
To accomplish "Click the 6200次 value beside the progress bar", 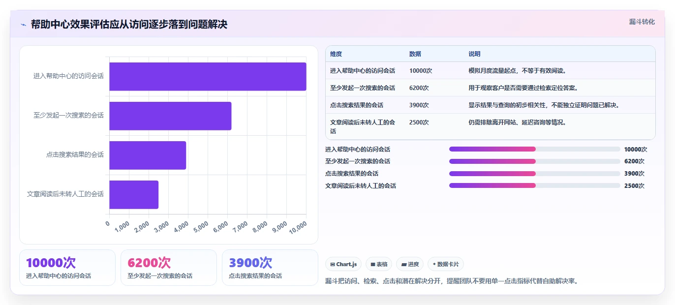I will tap(634, 161).
